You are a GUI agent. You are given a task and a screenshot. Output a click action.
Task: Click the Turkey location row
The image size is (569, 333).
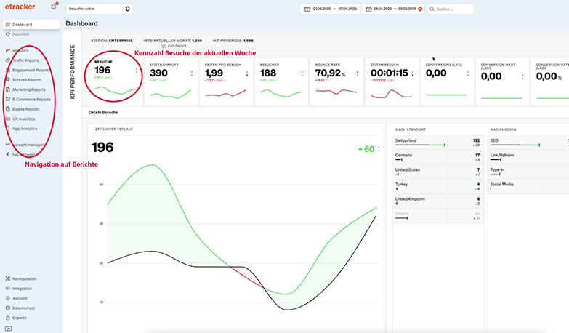coord(438,186)
